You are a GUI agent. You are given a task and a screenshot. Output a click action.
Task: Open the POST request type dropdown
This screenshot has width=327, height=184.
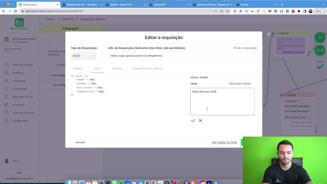coord(84,56)
